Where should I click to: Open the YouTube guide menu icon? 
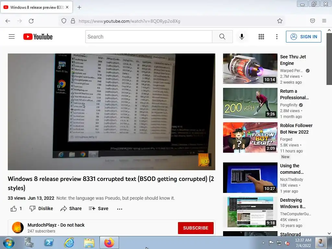click(12, 37)
